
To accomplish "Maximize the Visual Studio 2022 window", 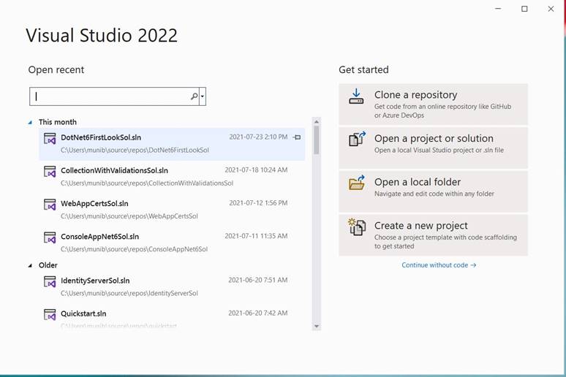I will [524, 9].
